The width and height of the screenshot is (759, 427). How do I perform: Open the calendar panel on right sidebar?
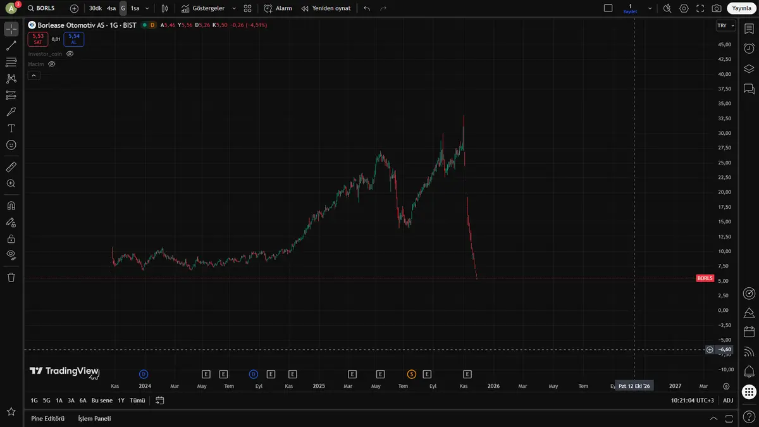[x=749, y=331]
